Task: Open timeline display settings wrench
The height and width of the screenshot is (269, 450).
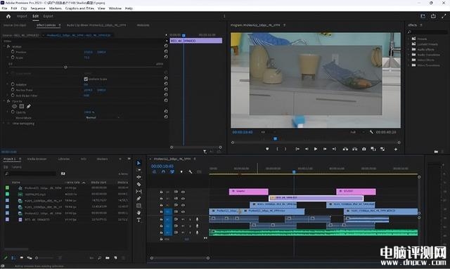Action: (190, 172)
